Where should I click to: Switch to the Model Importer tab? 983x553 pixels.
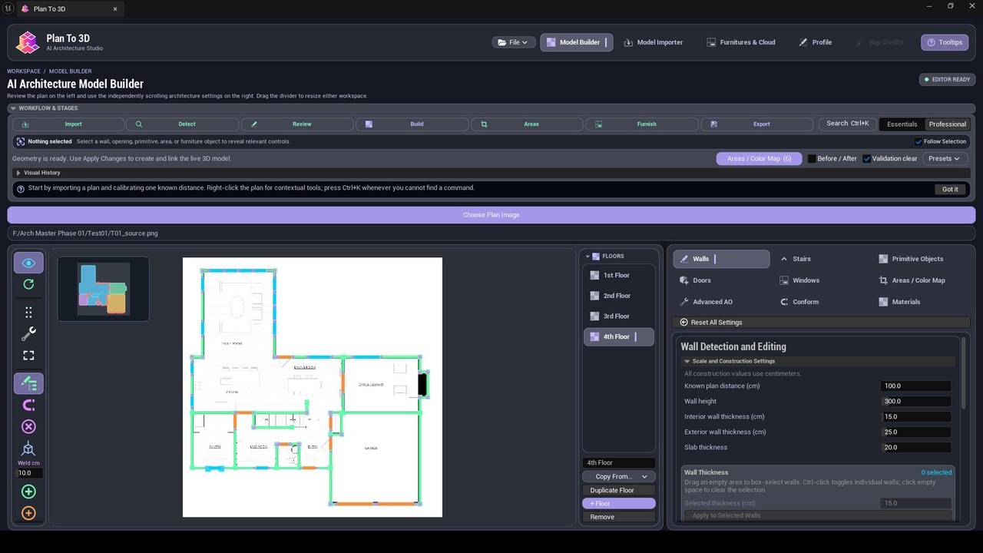point(654,42)
